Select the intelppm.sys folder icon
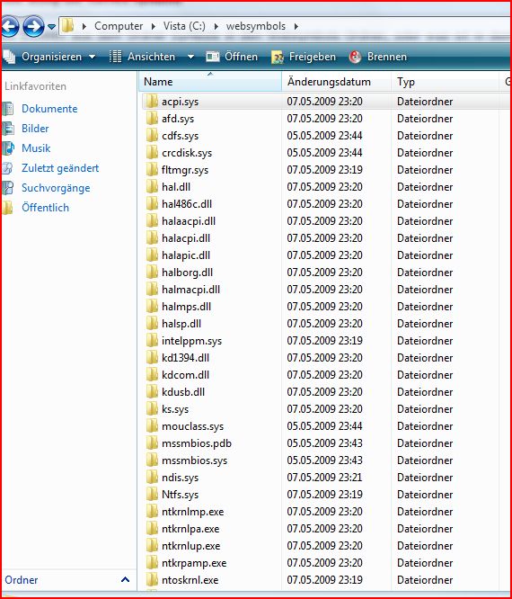This screenshot has width=512, height=599. point(152,341)
